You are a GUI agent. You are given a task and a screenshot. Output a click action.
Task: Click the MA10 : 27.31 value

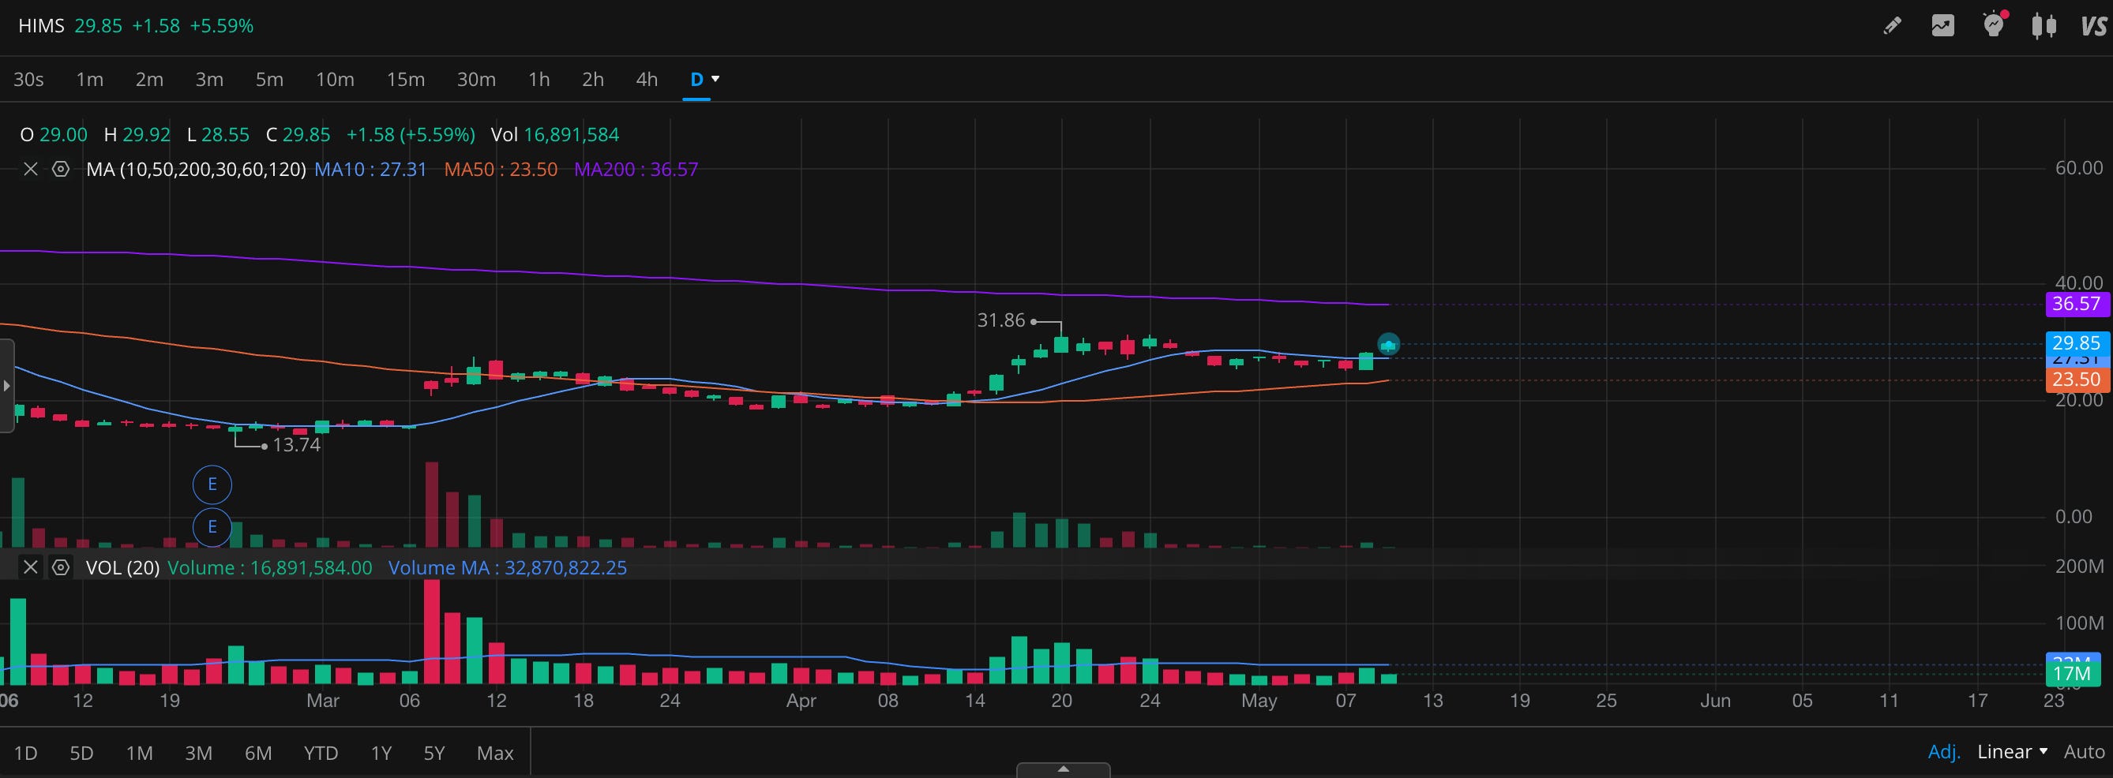click(371, 170)
